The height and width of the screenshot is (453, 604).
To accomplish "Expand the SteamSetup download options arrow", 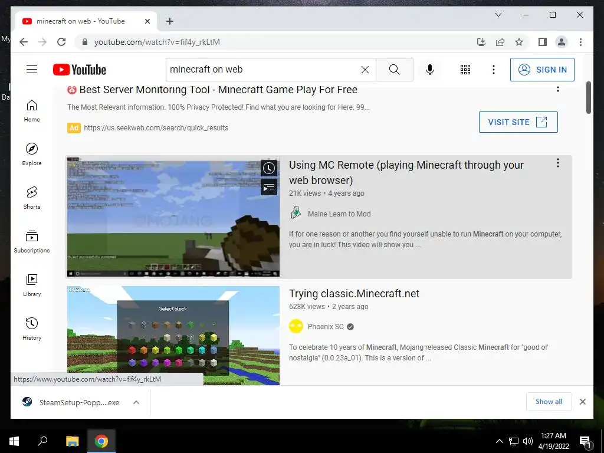I will tap(136, 402).
